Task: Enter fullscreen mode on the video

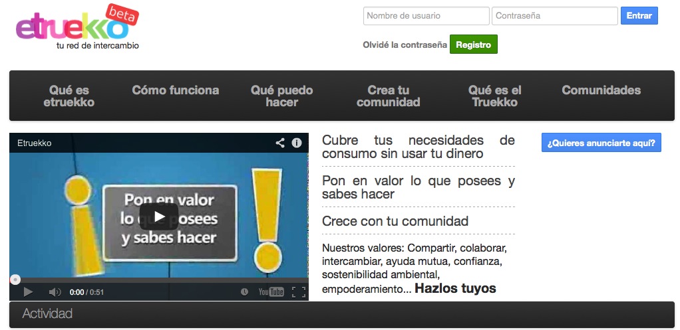Action: coord(299,292)
